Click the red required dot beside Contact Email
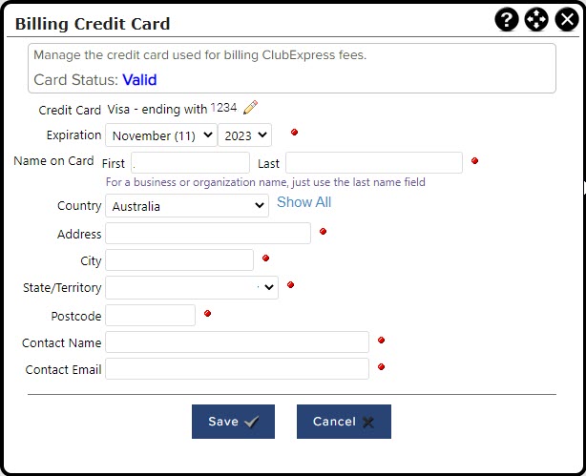 pos(381,366)
